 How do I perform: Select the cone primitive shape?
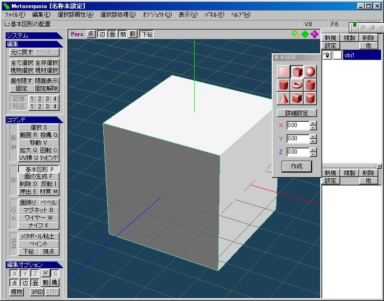[284, 98]
